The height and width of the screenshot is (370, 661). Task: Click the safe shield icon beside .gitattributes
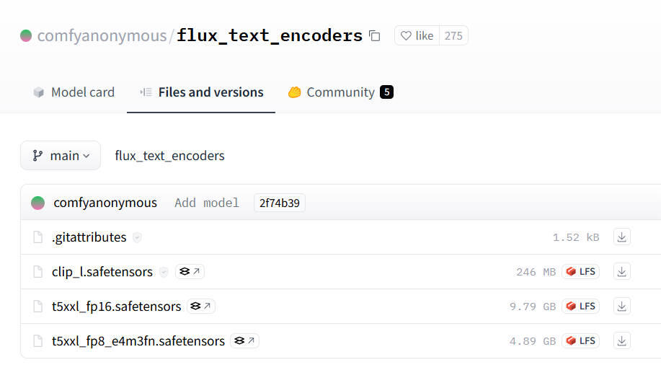point(137,237)
